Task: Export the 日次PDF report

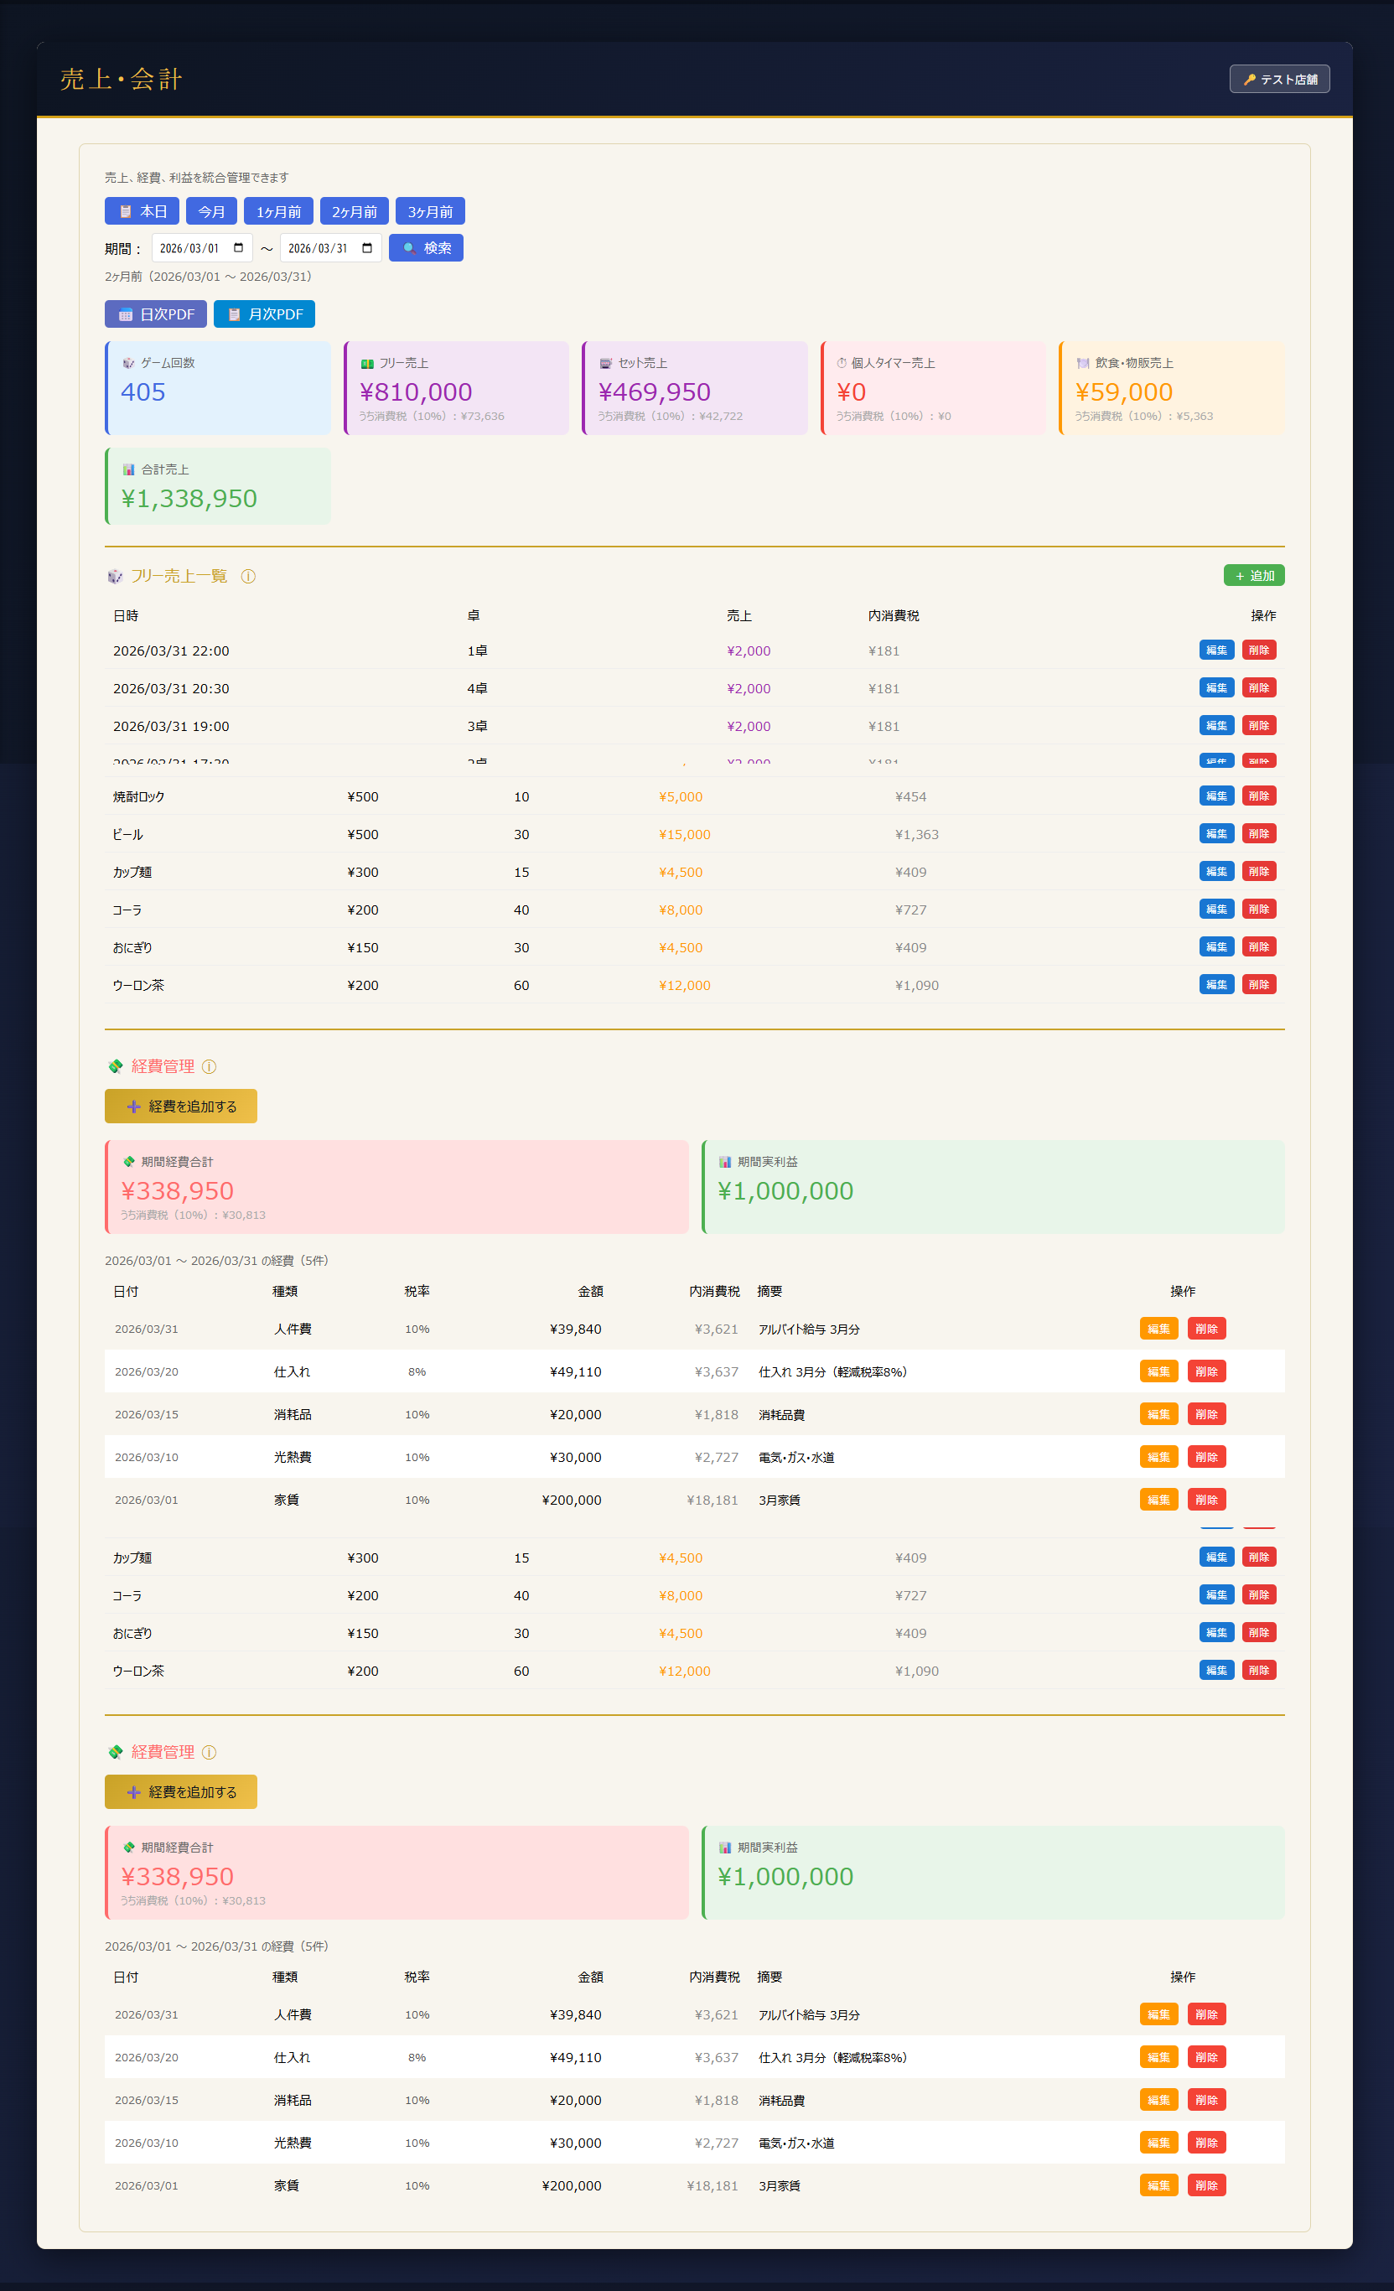Action: click(x=156, y=314)
